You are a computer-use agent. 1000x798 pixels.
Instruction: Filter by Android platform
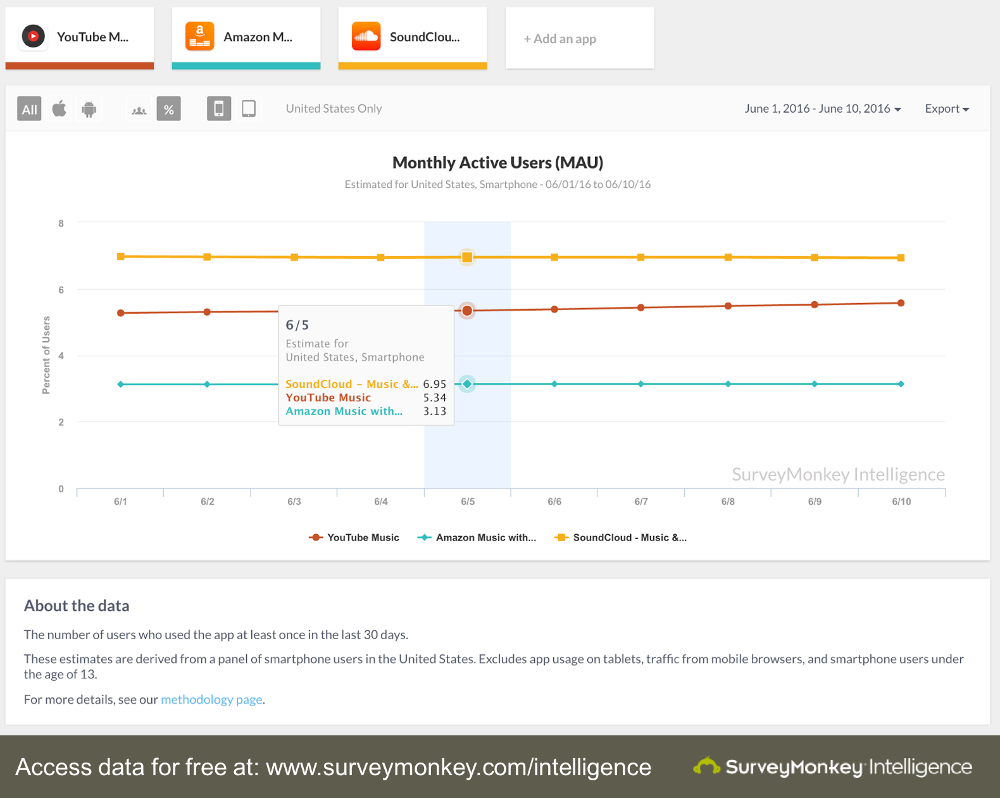pos(89,109)
